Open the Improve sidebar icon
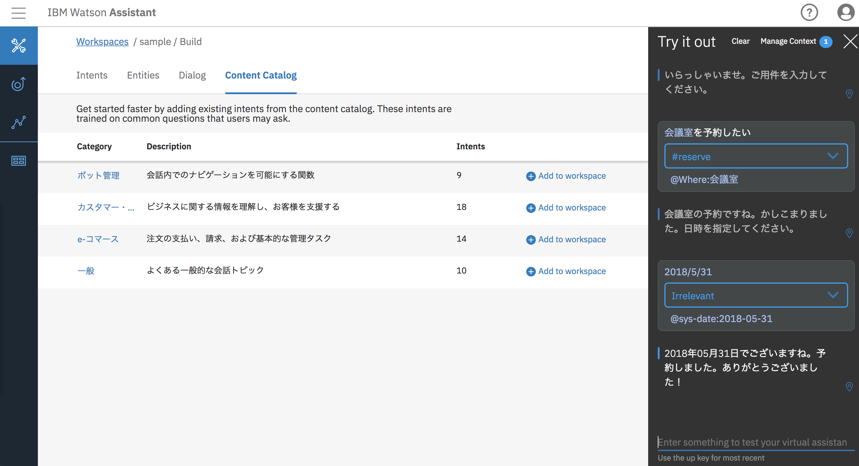This screenshot has height=466, width=859. (19, 84)
